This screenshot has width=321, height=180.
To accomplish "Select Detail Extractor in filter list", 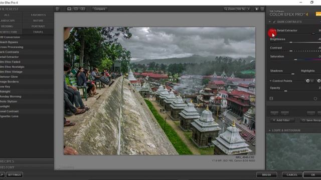I will click(27, 57).
